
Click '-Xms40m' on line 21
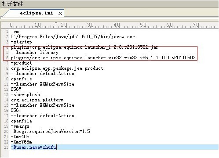click(20, 137)
